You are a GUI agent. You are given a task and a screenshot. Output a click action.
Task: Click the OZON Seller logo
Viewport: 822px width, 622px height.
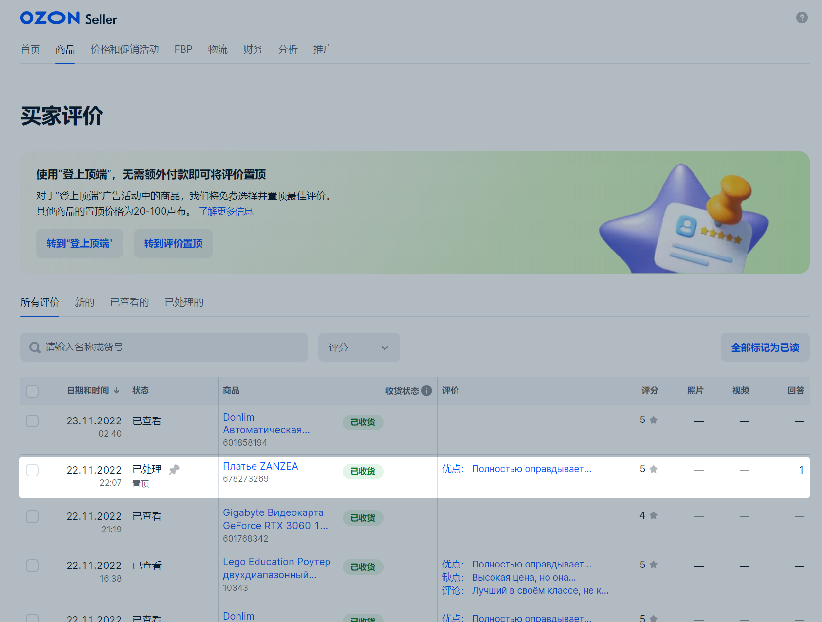[x=69, y=18]
